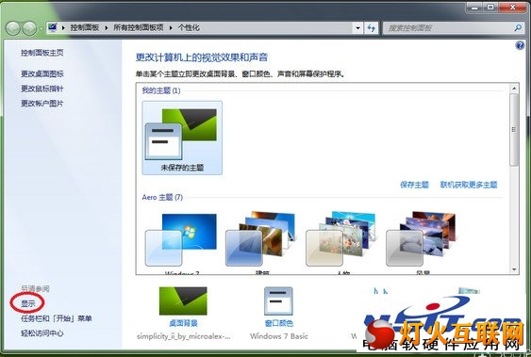Viewport: 531px width, 357px height.
Task: Click into the 搜索控制面板 search field
Action: [x=449, y=28]
